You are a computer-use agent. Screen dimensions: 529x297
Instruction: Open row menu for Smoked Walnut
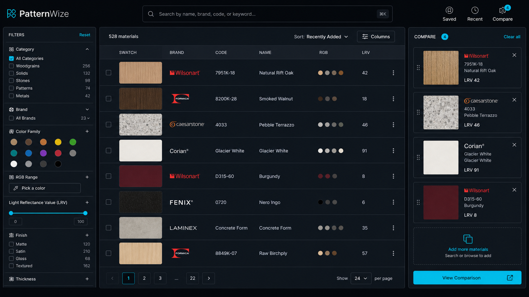point(393,99)
